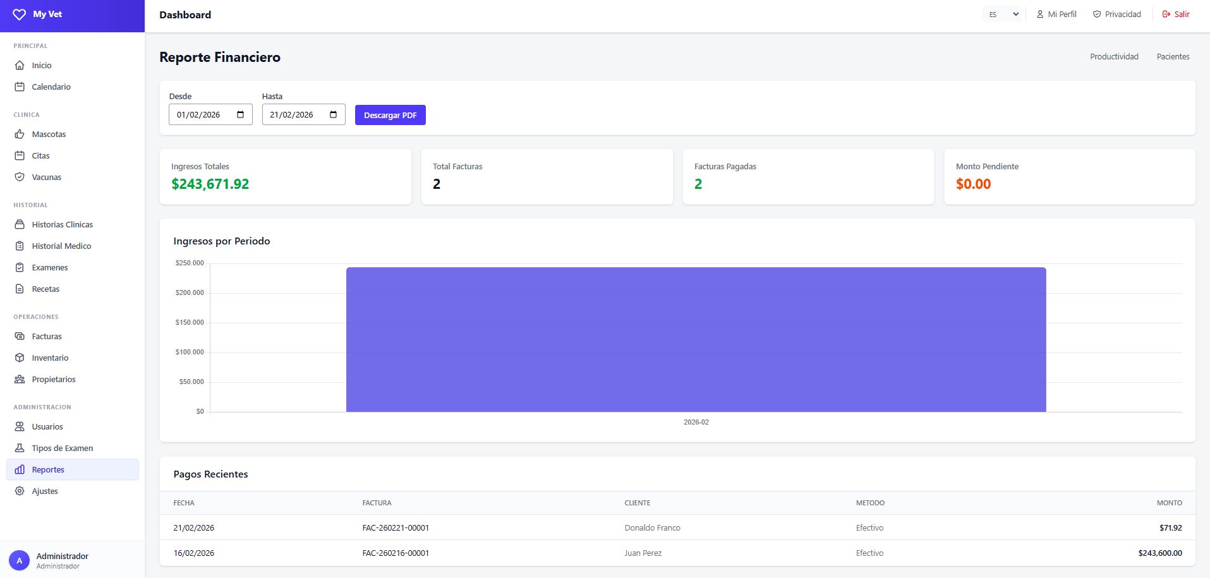Go to Examenes

[73, 267]
